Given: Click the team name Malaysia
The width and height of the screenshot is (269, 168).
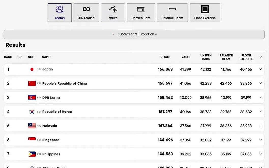Looking at the screenshot, I should click(x=50, y=126).
